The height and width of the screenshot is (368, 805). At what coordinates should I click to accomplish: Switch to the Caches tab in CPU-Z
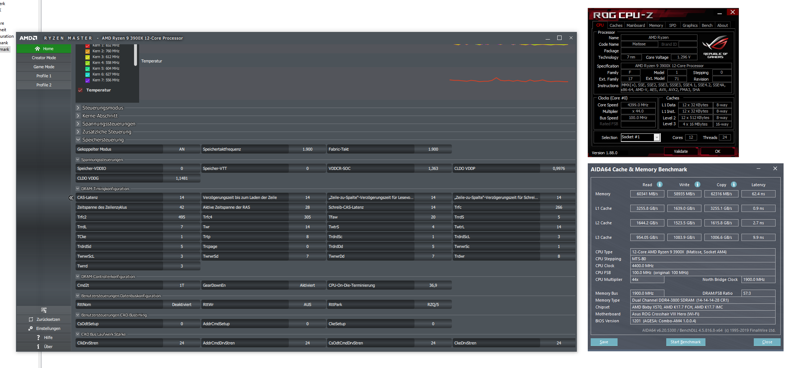pyautogui.click(x=616, y=25)
